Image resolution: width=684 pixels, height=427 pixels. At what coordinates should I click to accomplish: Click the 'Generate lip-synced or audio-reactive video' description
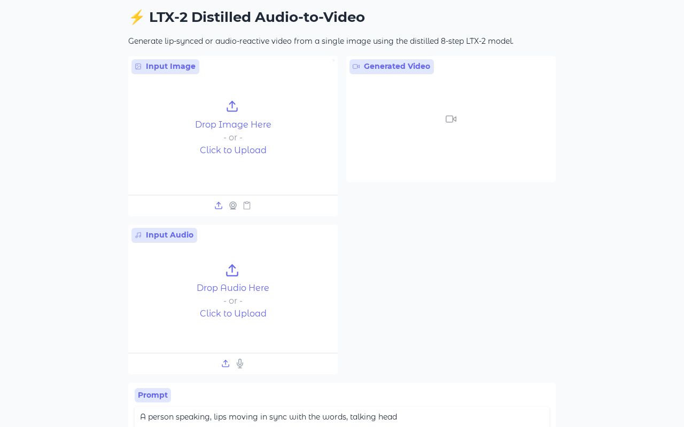tap(321, 41)
